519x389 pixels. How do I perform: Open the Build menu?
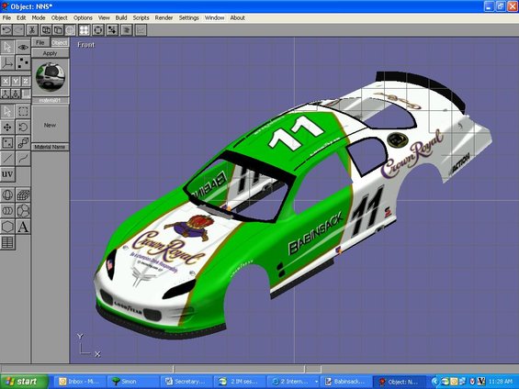(x=121, y=17)
